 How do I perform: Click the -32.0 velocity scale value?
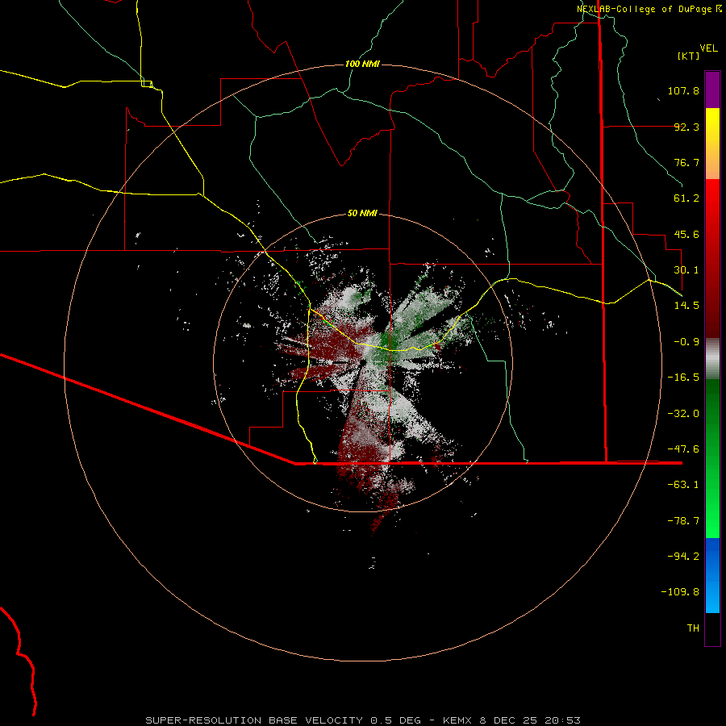click(x=683, y=414)
